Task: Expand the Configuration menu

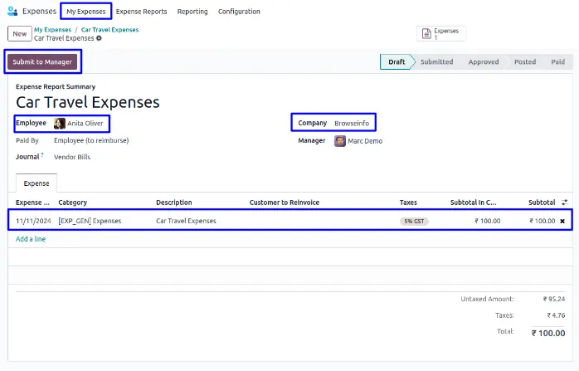Action: coord(239,12)
